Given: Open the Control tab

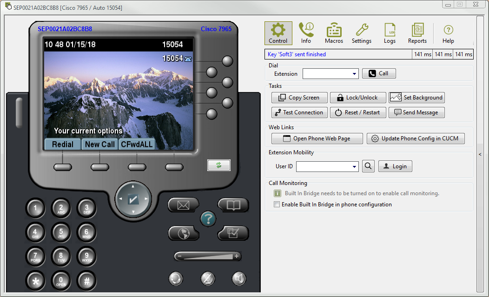Looking at the screenshot, I should [x=278, y=33].
